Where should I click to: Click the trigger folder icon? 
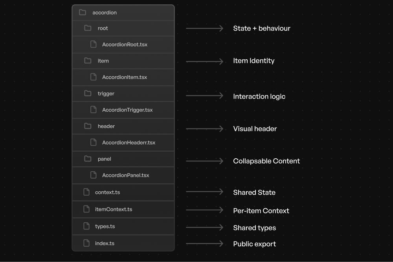tap(88, 93)
